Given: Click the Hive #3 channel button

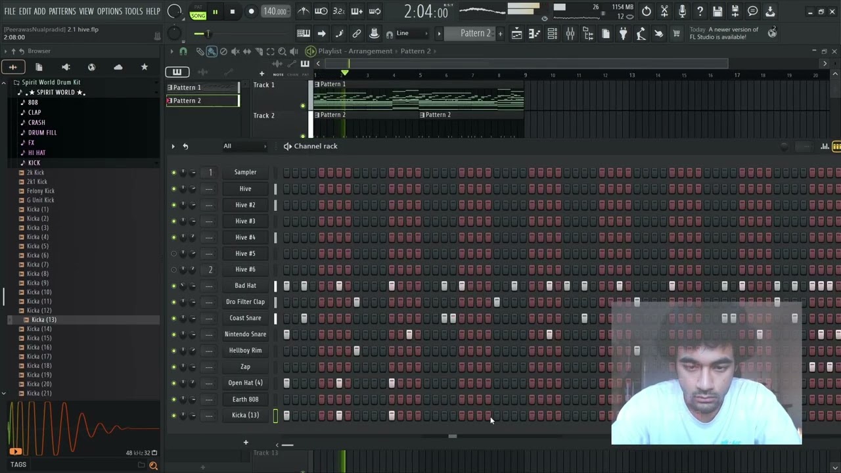Looking at the screenshot, I should pos(245,221).
